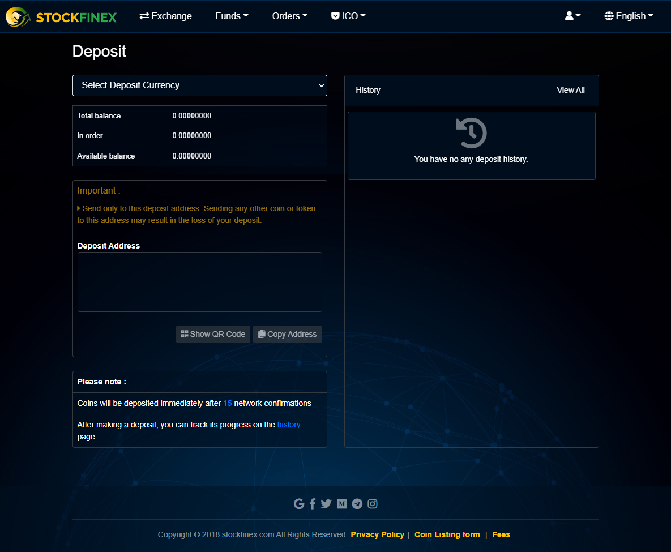
Task: Click the Show QR Code button
Action: [x=213, y=334]
